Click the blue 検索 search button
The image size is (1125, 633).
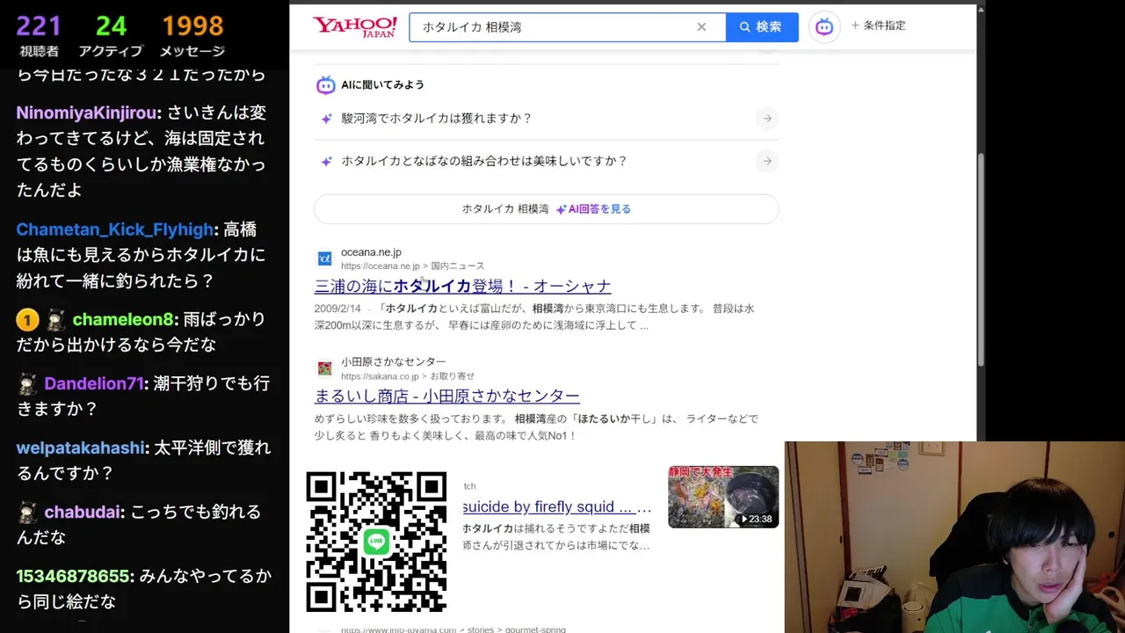click(761, 27)
